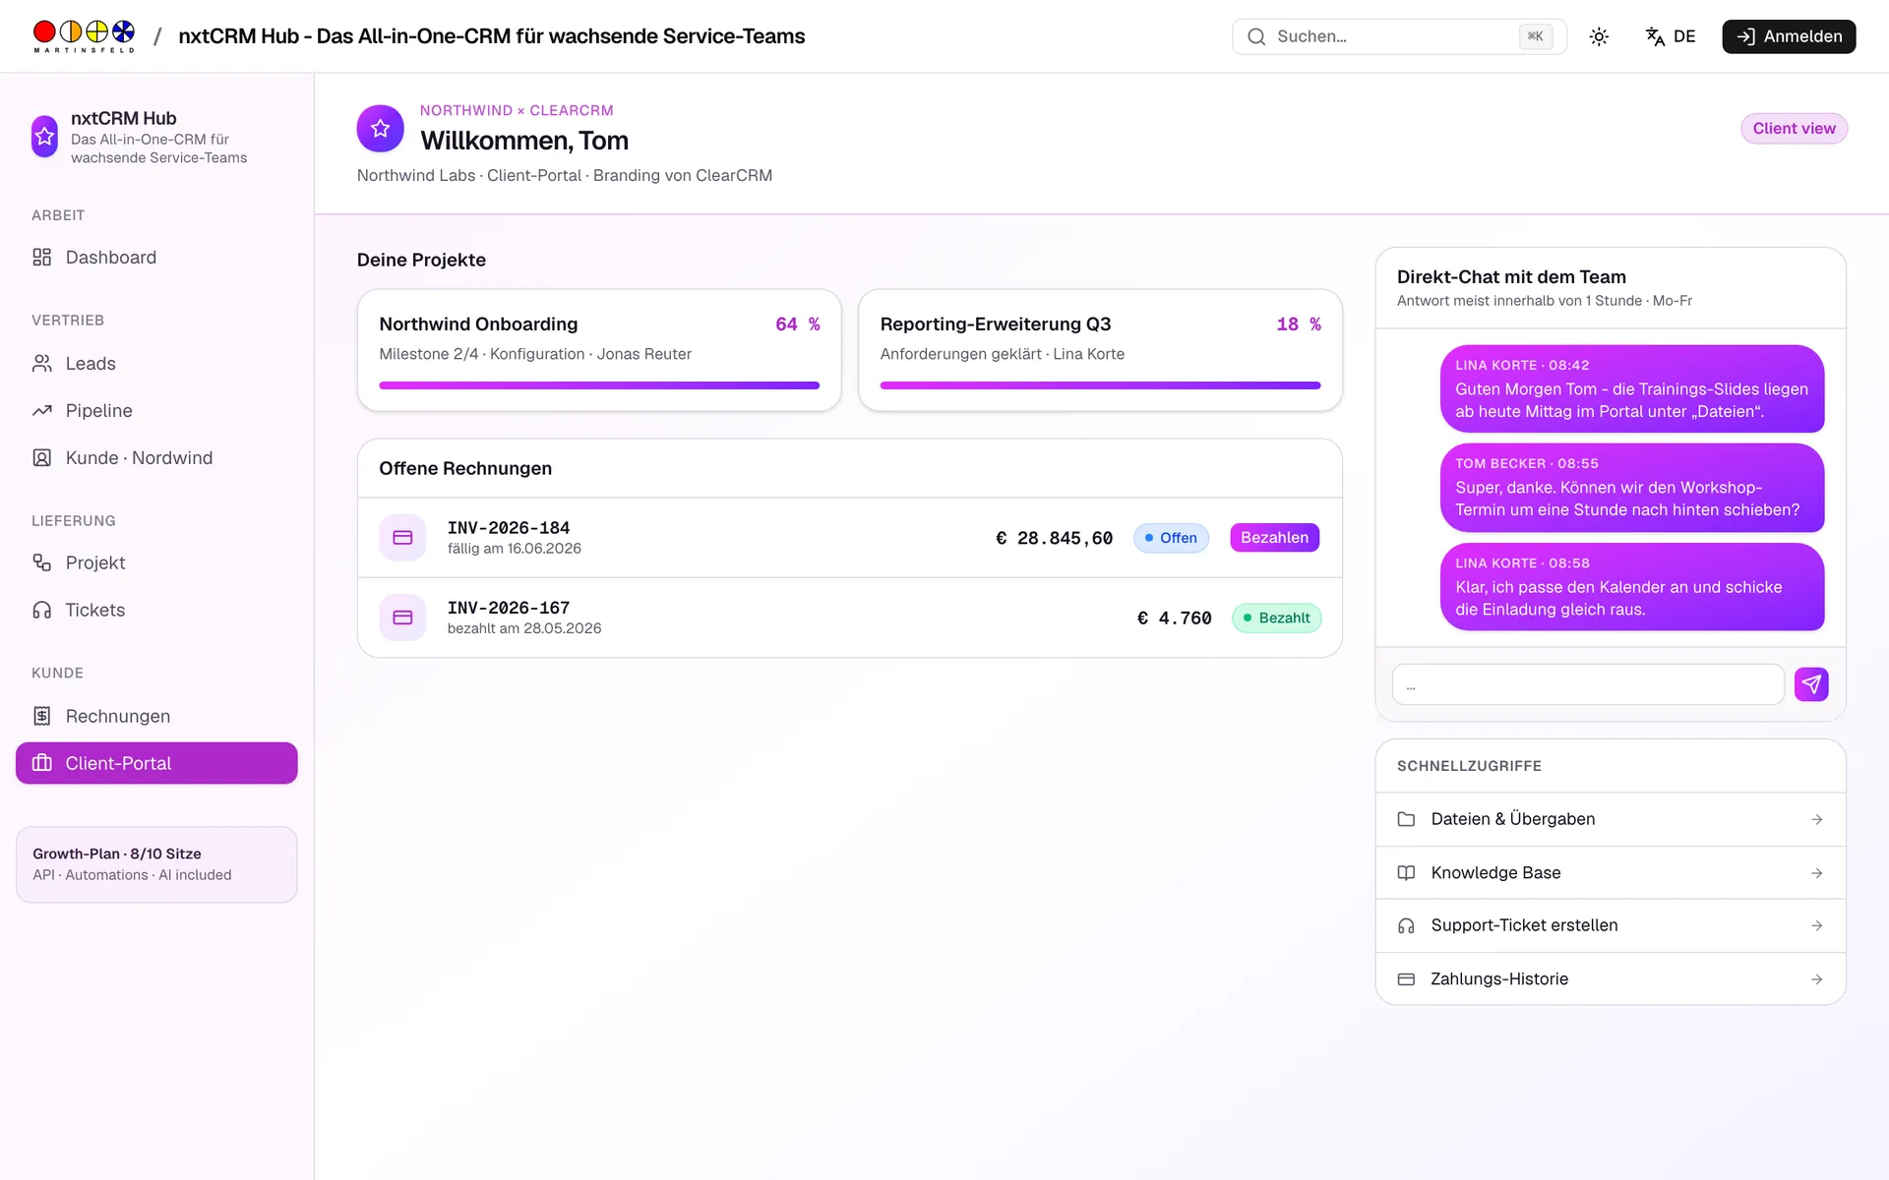The height and width of the screenshot is (1180, 1889).
Task: Click the ⌘K shortcut badge
Action: click(1535, 36)
